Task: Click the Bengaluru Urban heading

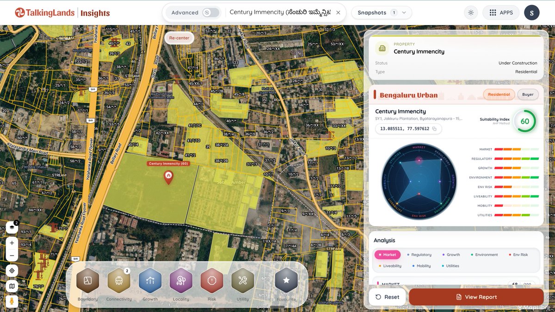Action: [x=408, y=95]
